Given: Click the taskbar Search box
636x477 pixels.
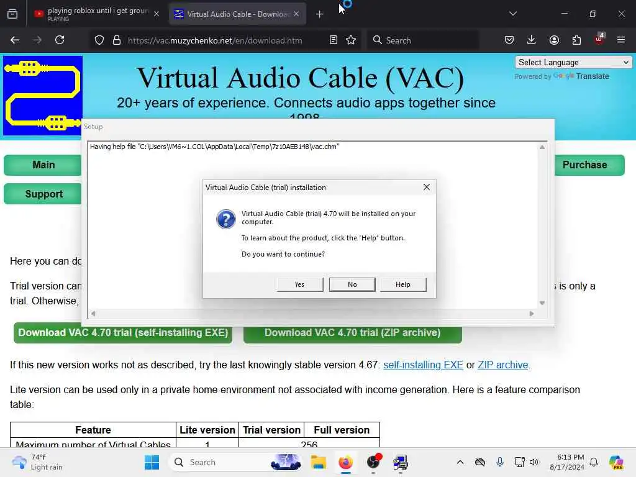Looking at the screenshot, I should click(x=237, y=462).
